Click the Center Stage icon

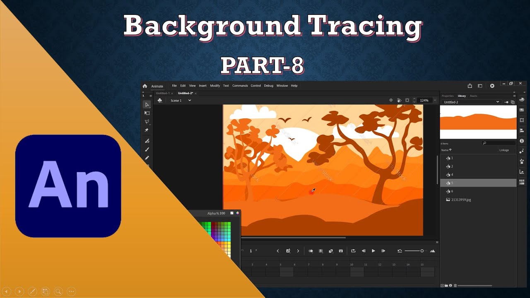click(391, 100)
